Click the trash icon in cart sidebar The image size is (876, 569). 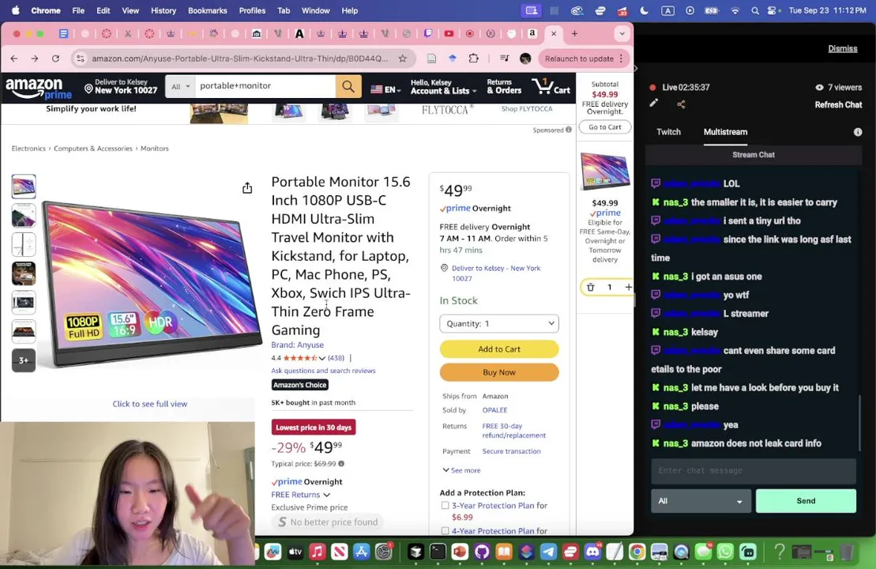tap(591, 288)
